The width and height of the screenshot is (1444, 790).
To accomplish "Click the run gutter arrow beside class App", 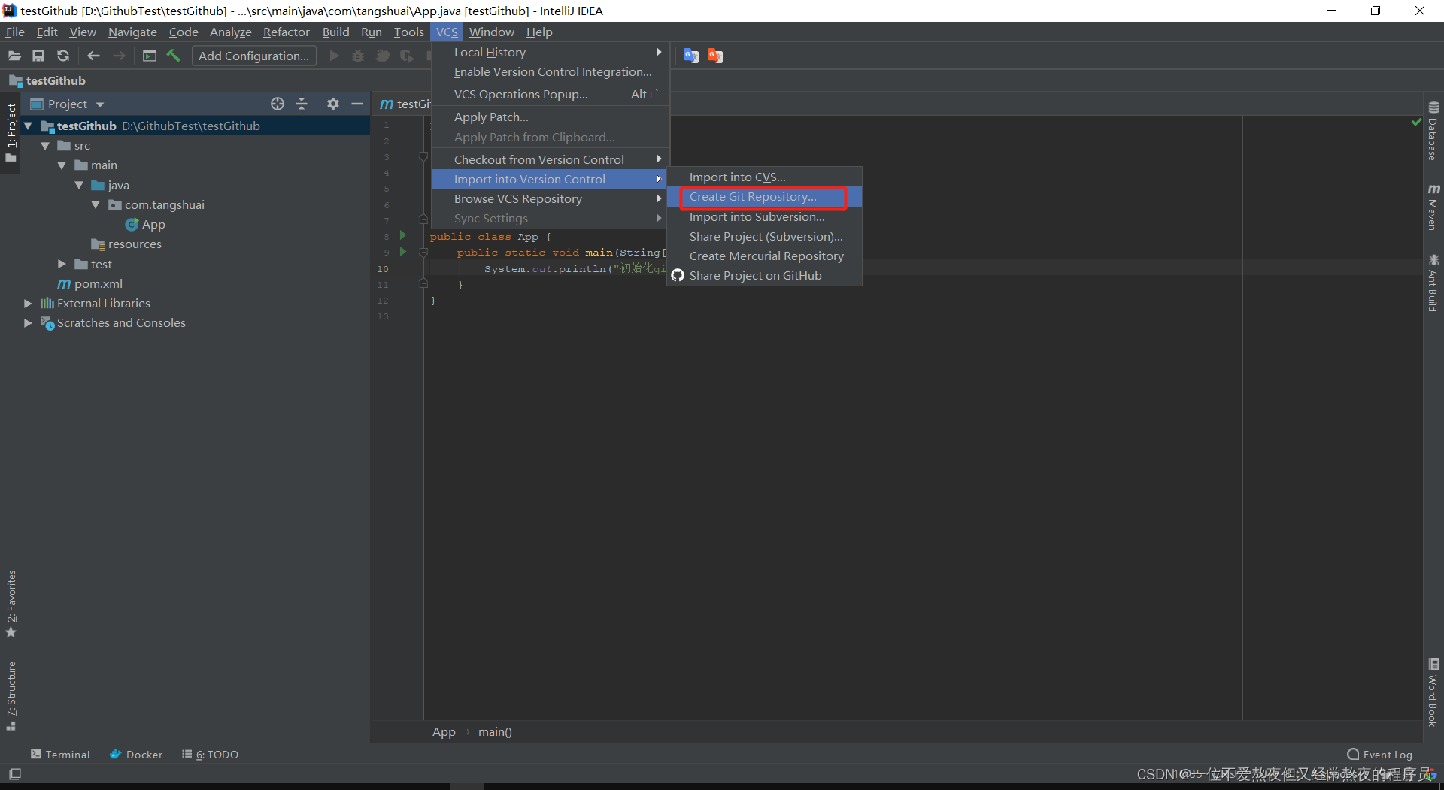I will [403, 235].
